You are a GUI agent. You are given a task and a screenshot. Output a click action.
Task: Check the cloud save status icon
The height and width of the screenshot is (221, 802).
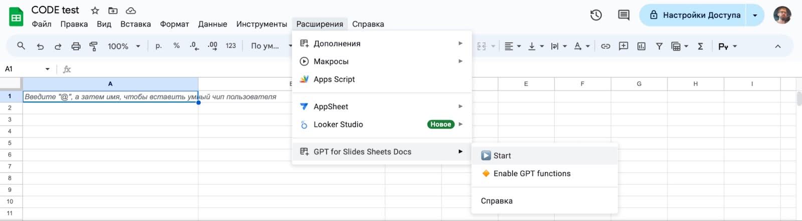131,10
